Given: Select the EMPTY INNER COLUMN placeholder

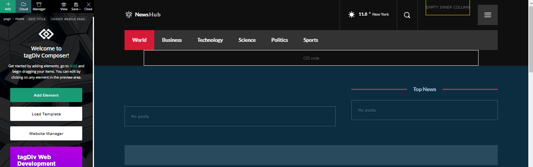Looking at the screenshot, I should pyautogui.click(x=448, y=7).
